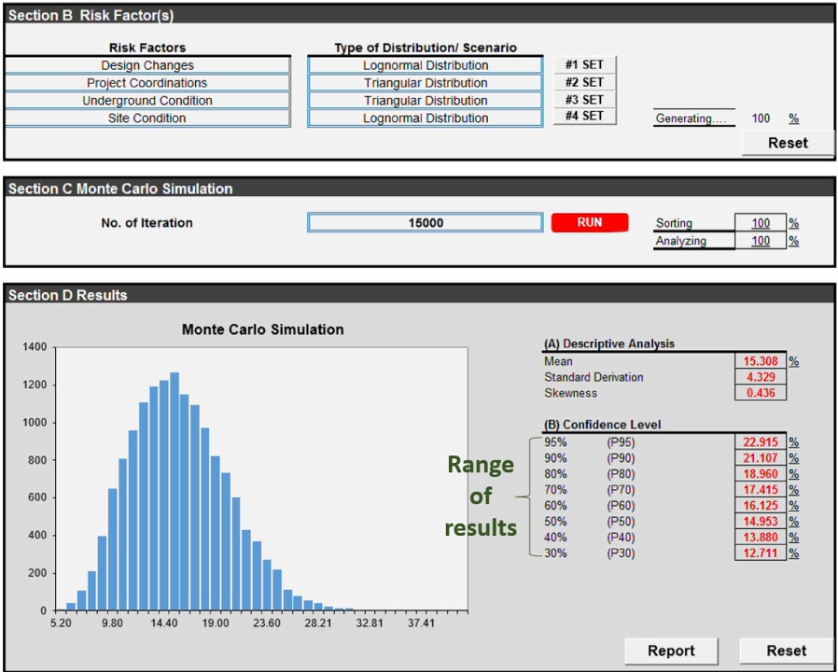
Task: Click the red RUN button
Action: point(589,223)
